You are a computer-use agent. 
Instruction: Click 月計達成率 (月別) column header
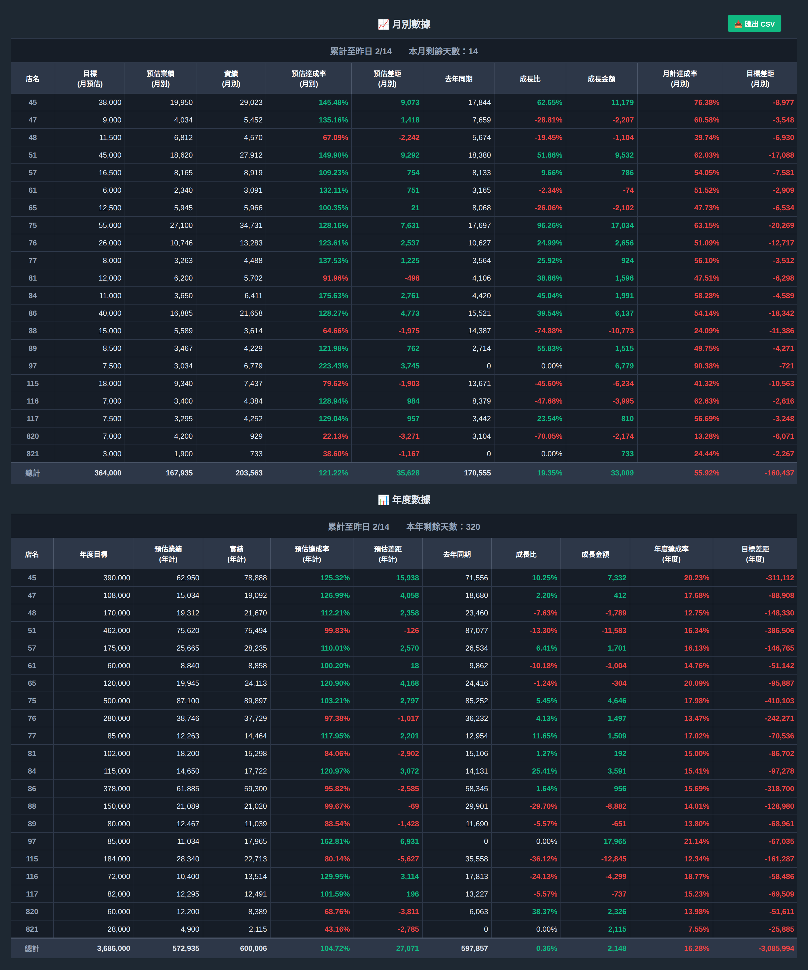pyautogui.click(x=680, y=79)
